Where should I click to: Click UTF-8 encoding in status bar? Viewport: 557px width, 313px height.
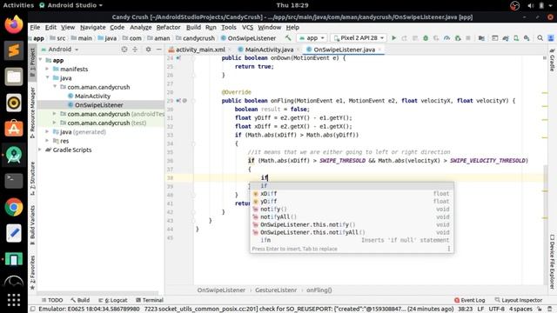pyautogui.click(x=497, y=310)
